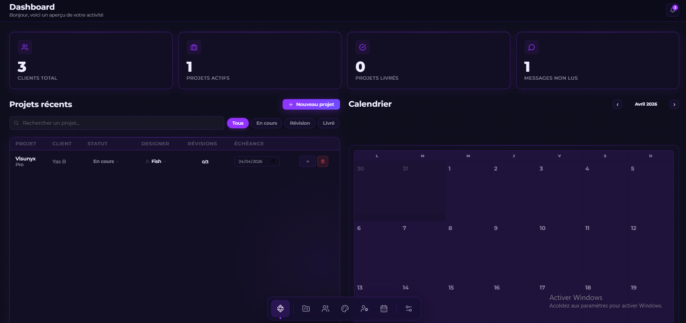
Task: Click the Yas B client cell
Action: pos(59,161)
